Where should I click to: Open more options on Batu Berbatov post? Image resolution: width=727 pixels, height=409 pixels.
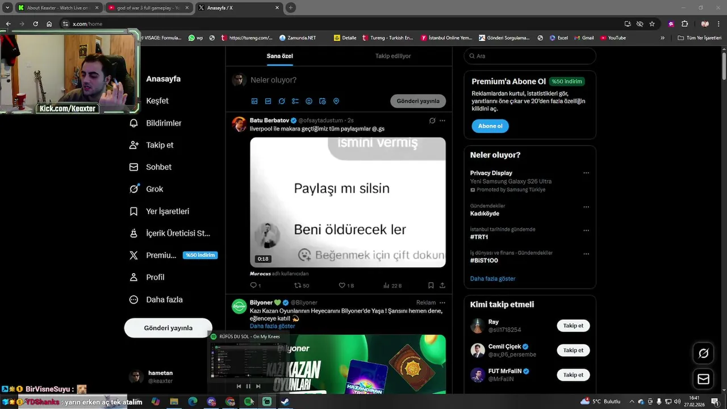coord(442,120)
